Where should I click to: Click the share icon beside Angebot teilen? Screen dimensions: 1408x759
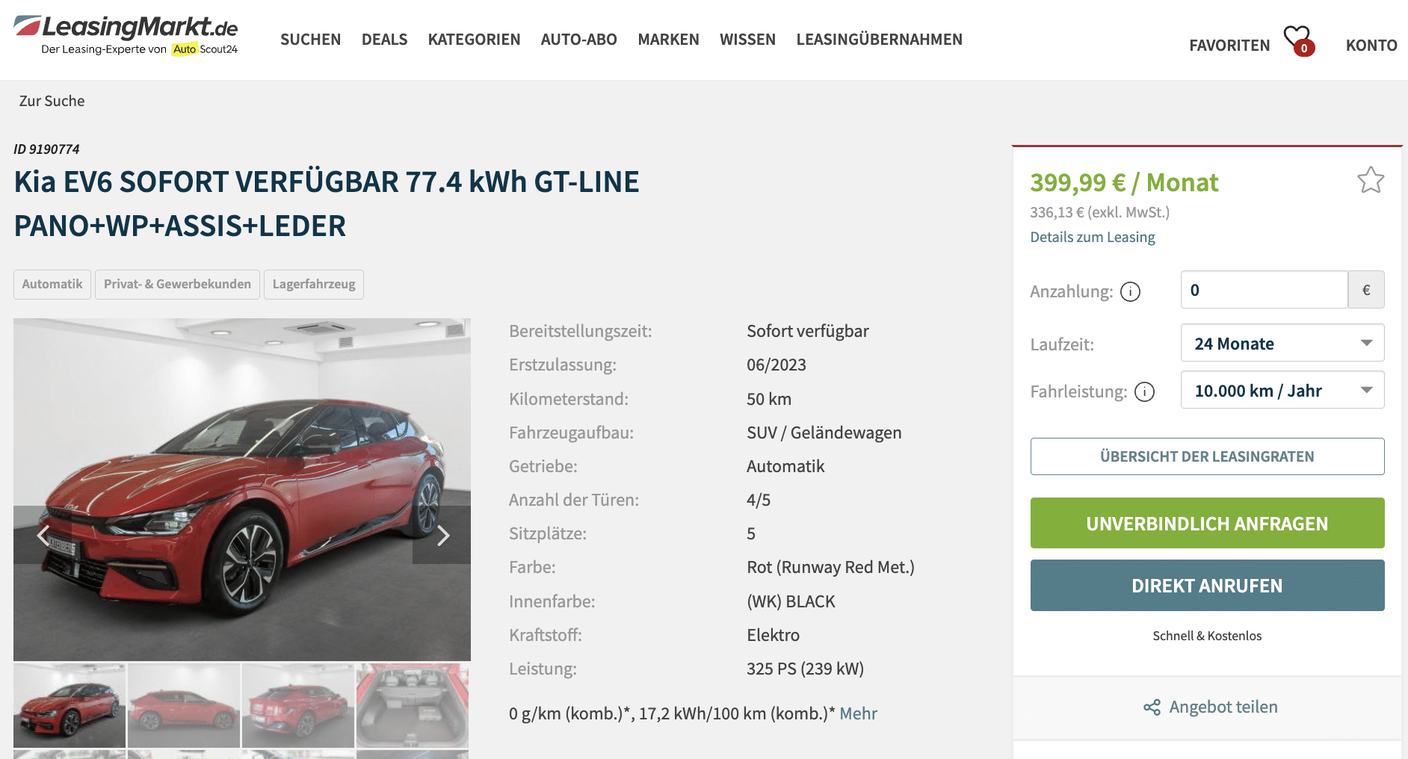pyautogui.click(x=1152, y=707)
